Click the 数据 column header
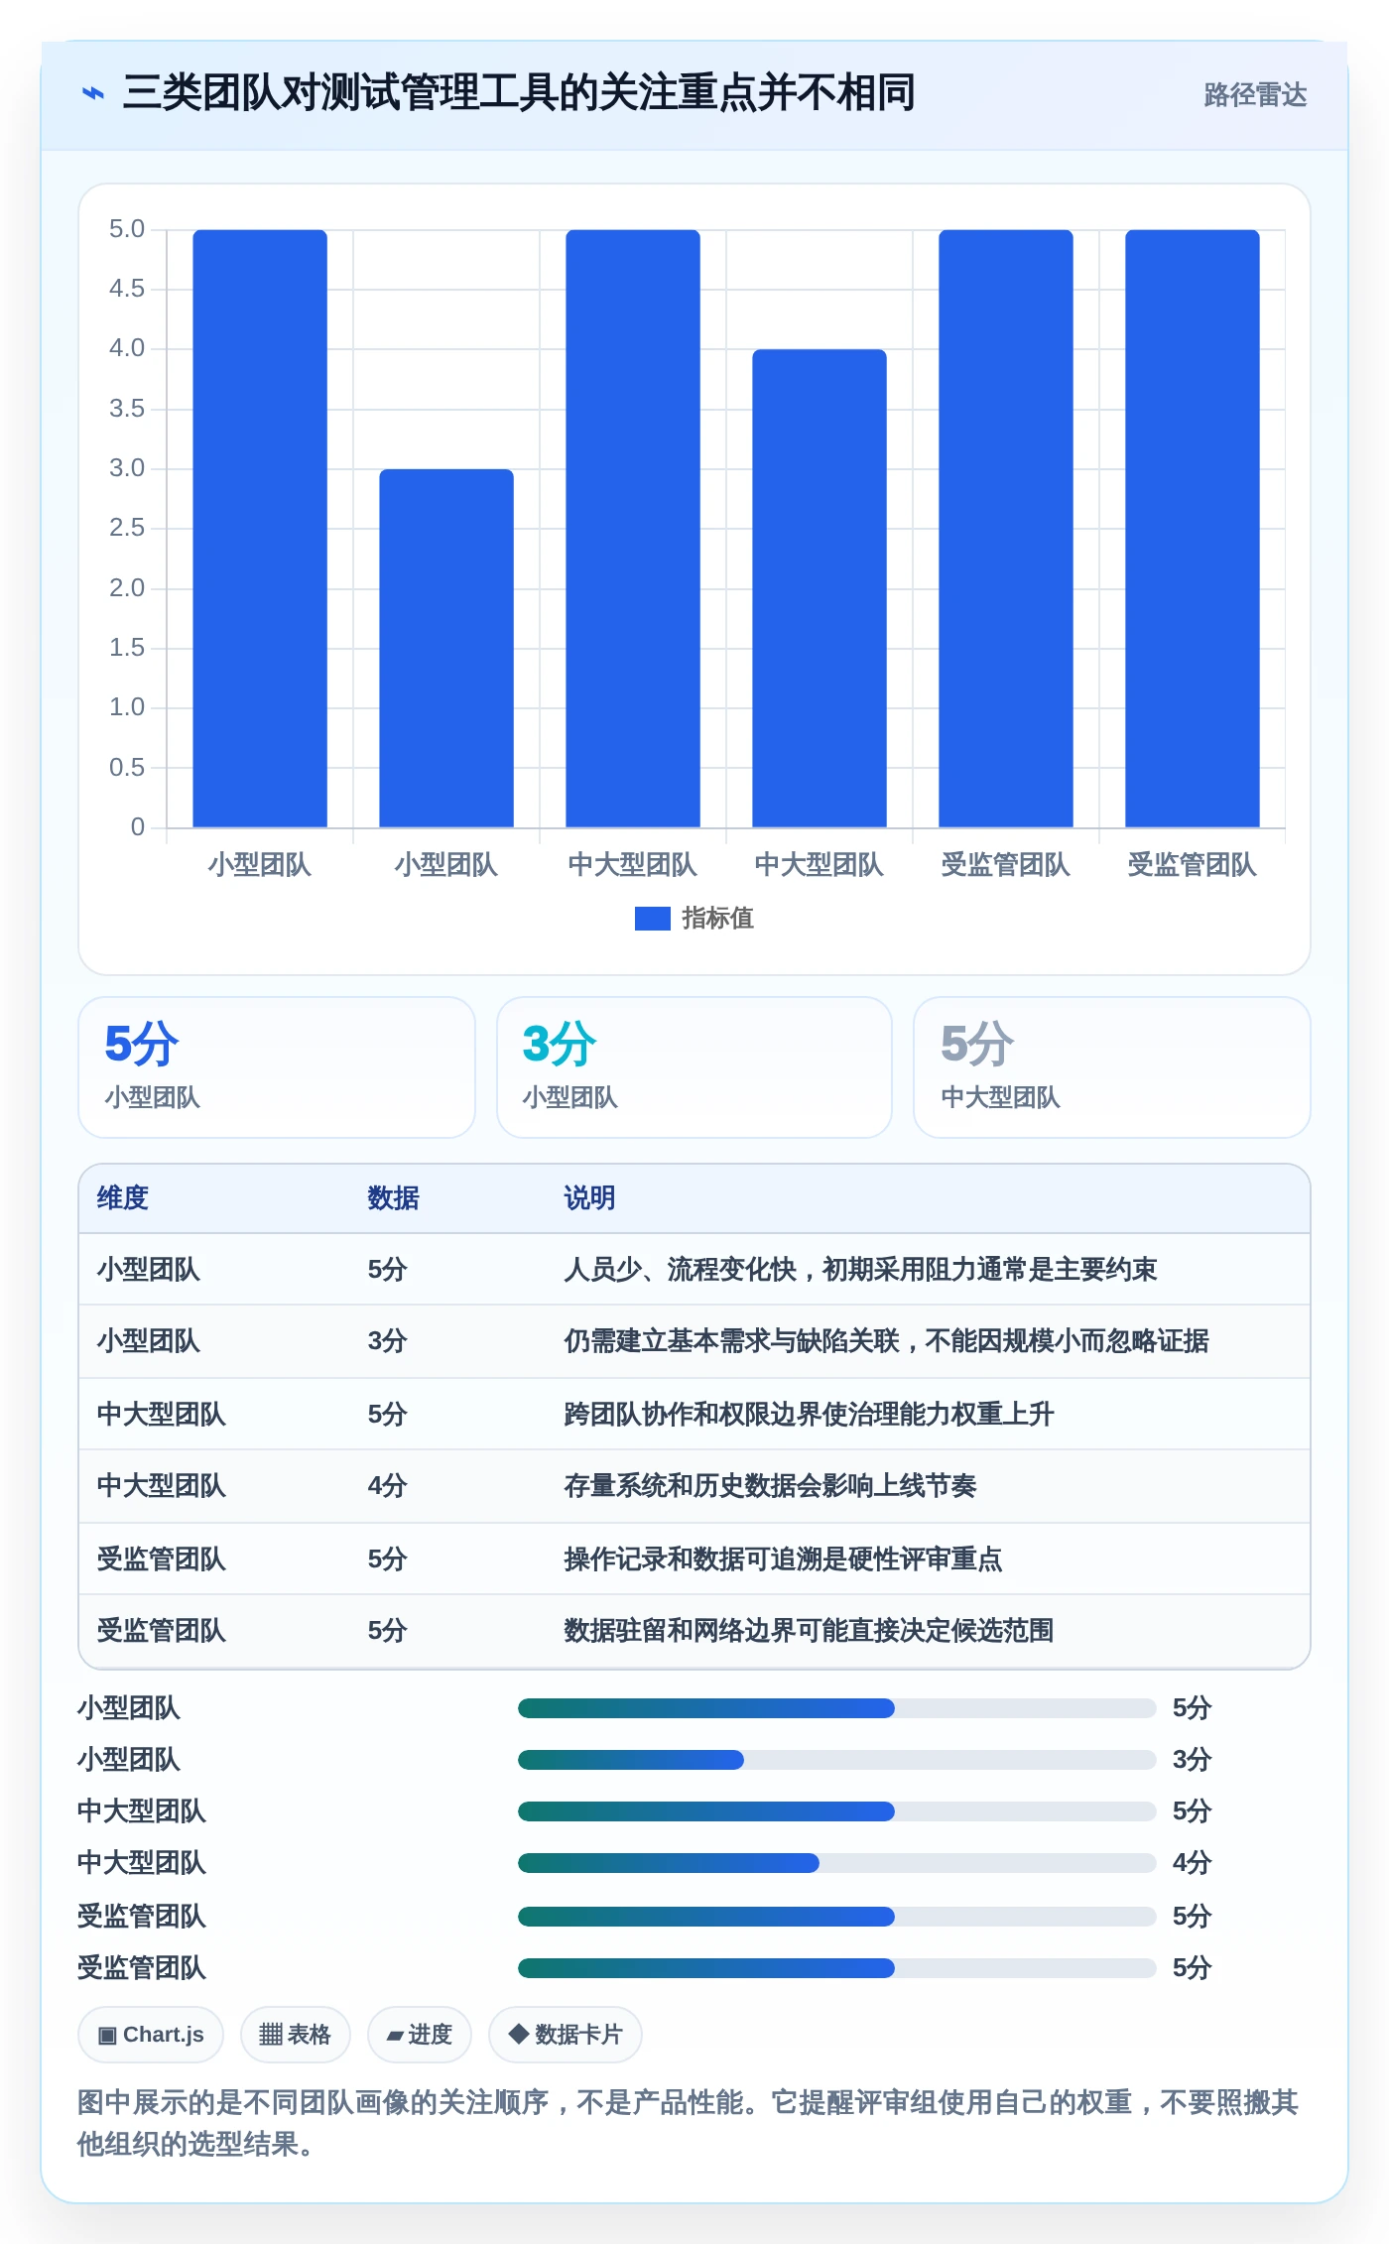The width and height of the screenshot is (1389, 2244). 393,1197
